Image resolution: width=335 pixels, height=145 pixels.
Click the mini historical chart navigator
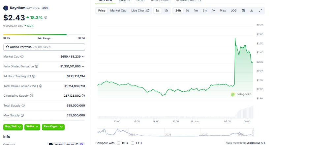(175, 132)
